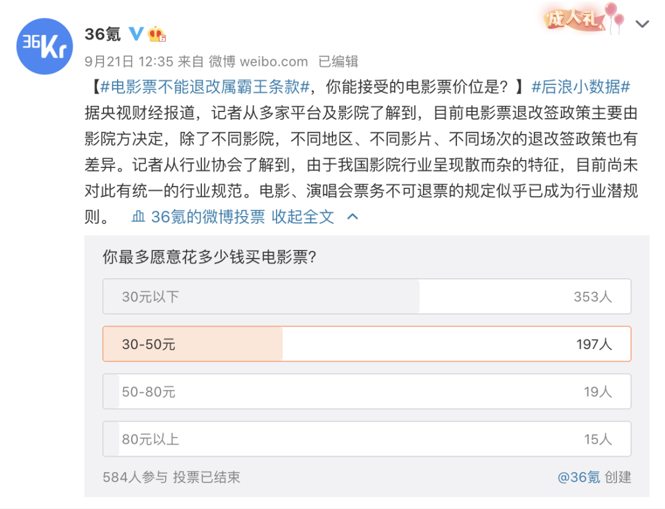Open hashtag #电影票不能退改属霸王条款#
Viewport: 665px width, 509px height.
click(204, 87)
